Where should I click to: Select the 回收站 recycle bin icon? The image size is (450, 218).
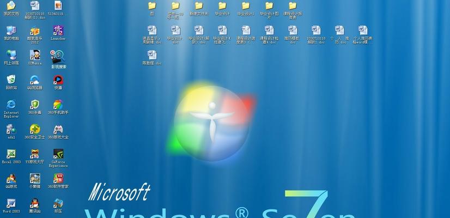coord(11,82)
